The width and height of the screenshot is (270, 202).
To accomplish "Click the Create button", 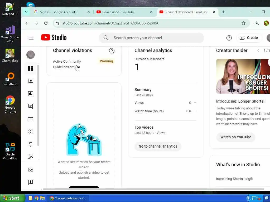I will [249, 38].
